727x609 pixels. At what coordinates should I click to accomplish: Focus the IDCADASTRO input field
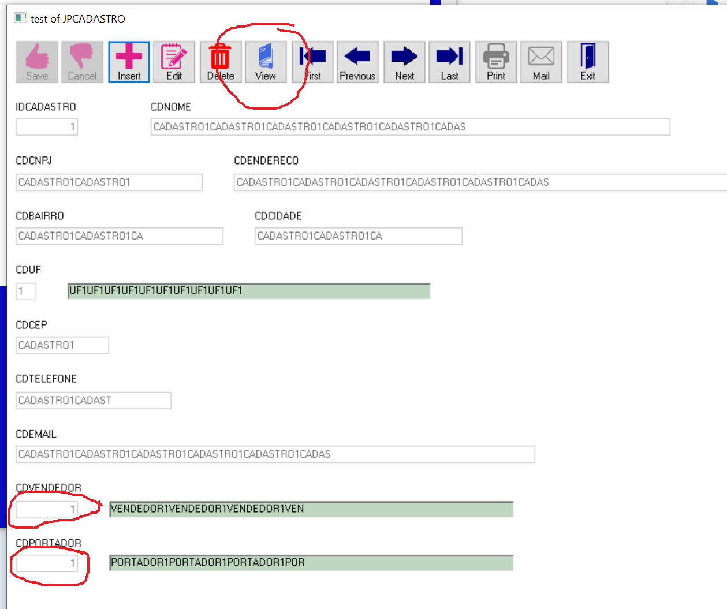(47, 127)
